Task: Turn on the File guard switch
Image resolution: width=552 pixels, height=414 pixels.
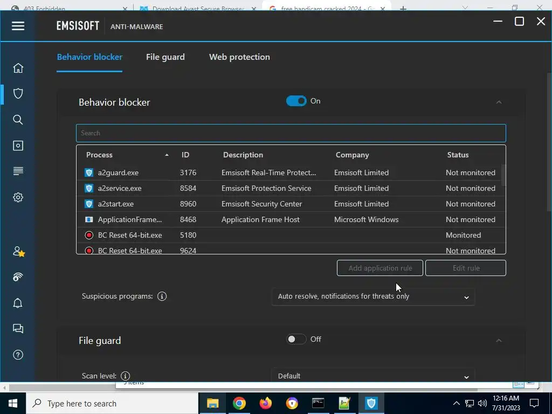Action: pyautogui.click(x=296, y=340)
